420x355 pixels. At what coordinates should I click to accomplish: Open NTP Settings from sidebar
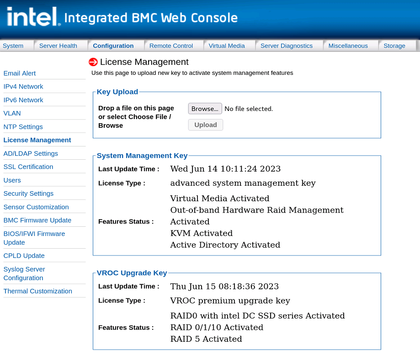coord(23,126)
